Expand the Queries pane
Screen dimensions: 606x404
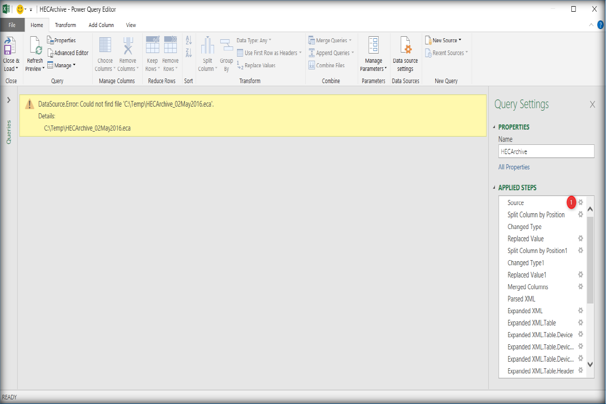[x=9, y=100]
